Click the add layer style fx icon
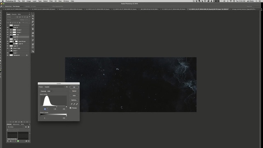263x148 pixels. click(13, 122)
